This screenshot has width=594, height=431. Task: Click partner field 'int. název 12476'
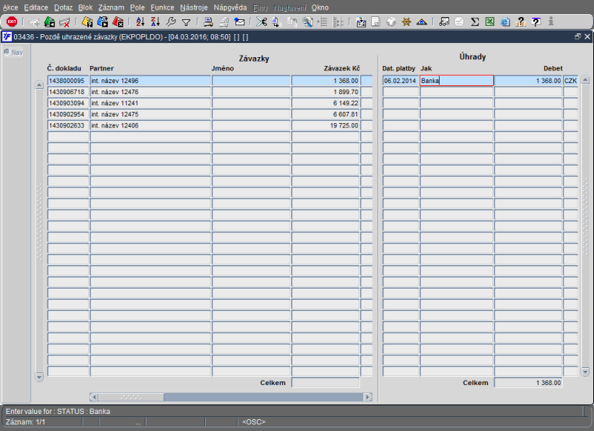[151, 92]
